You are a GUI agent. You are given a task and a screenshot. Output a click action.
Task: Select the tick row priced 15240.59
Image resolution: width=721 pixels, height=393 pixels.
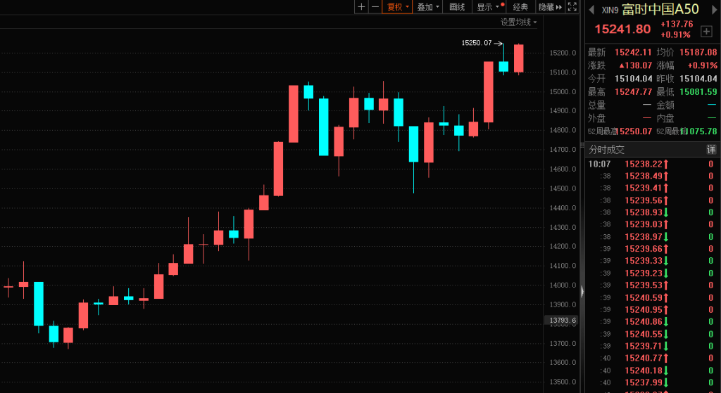click(651, 297)
